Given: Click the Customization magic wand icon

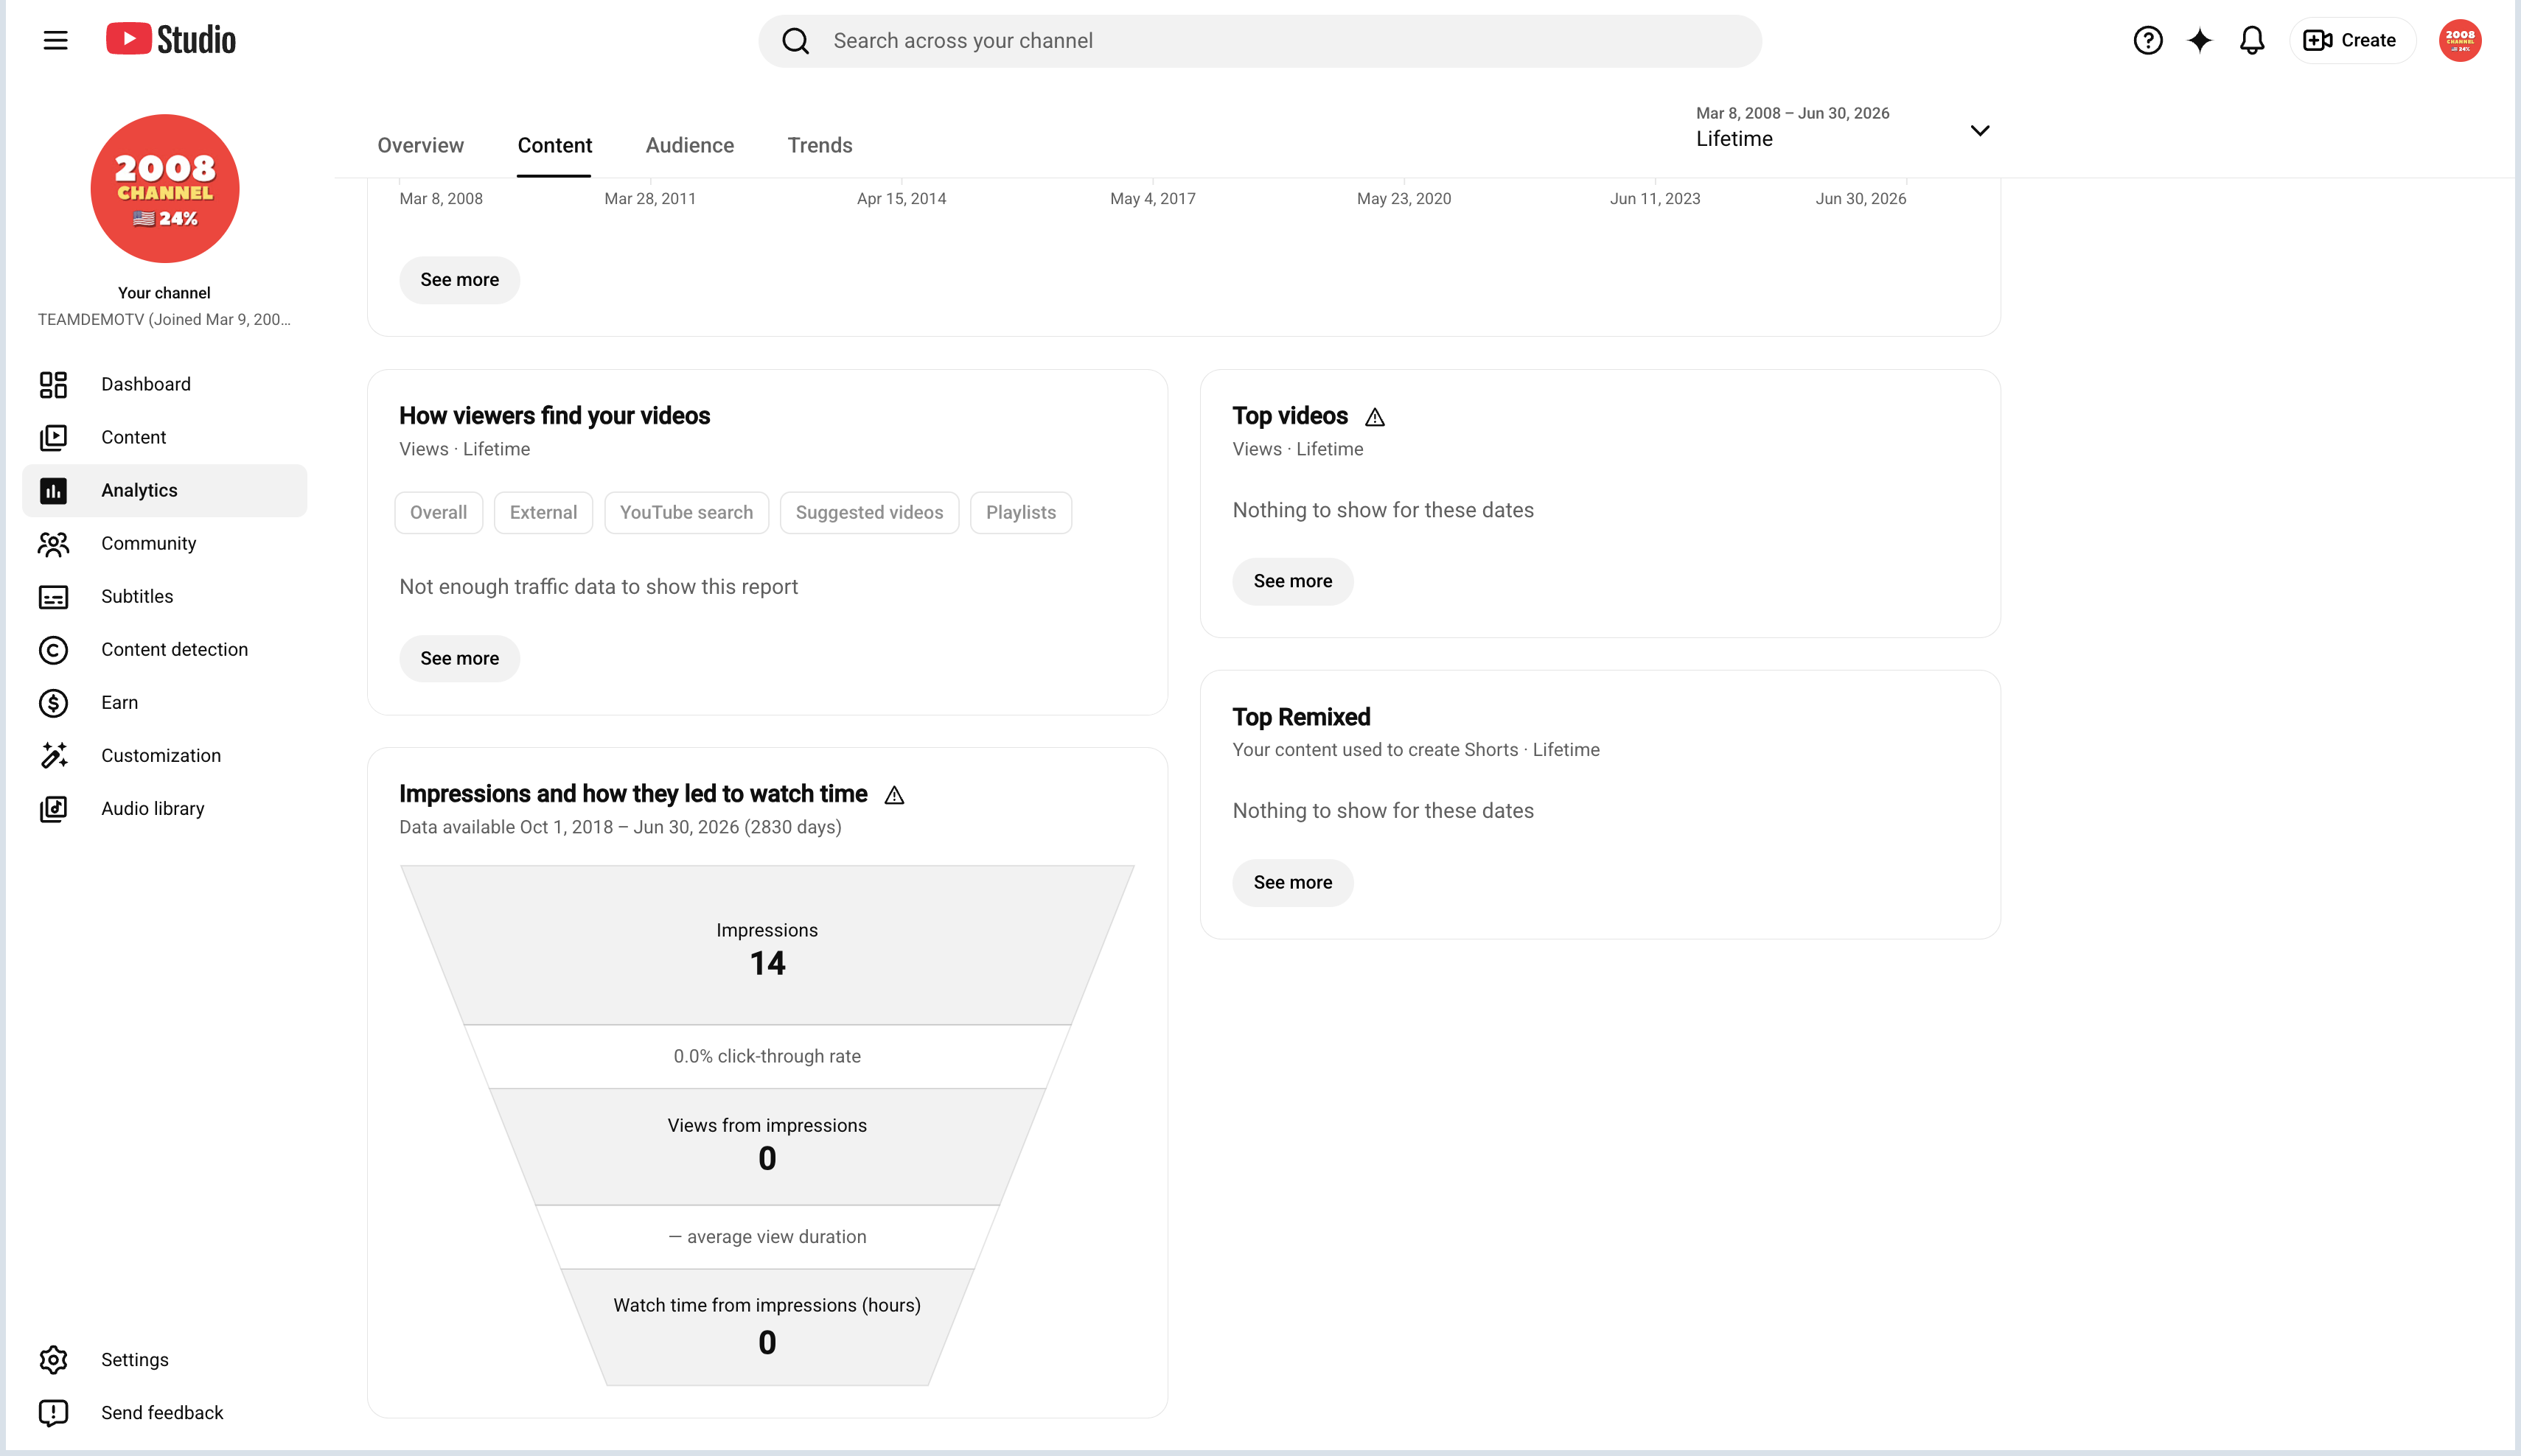Looking at the screenshot, I should (x=53, y=755).
